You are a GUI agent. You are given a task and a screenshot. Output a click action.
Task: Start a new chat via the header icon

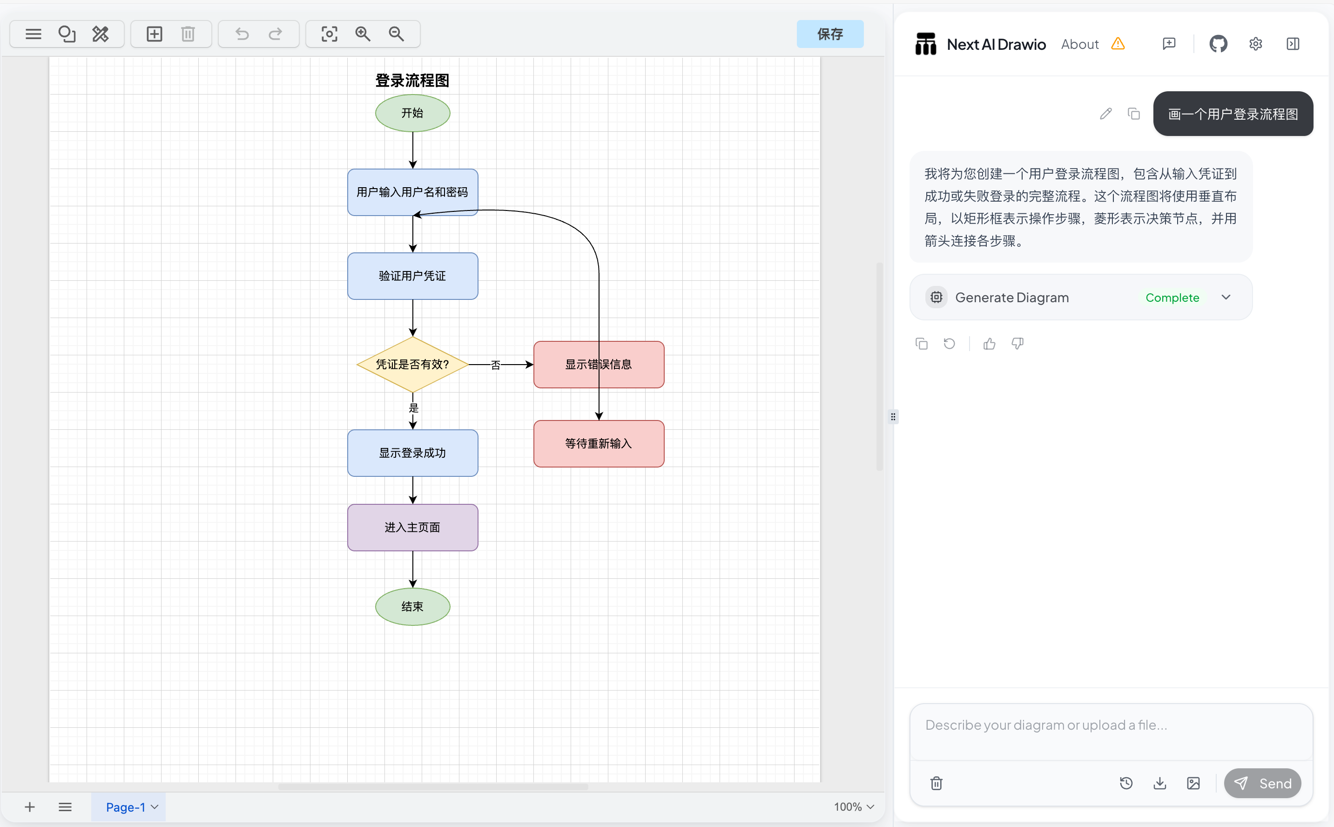(x=1169, y=44)
